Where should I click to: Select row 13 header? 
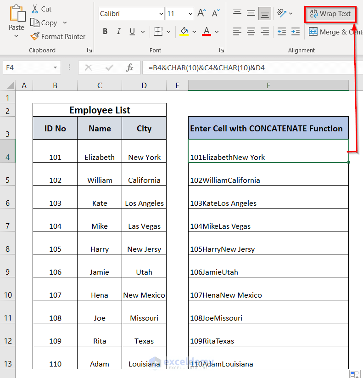pos(8,357)
